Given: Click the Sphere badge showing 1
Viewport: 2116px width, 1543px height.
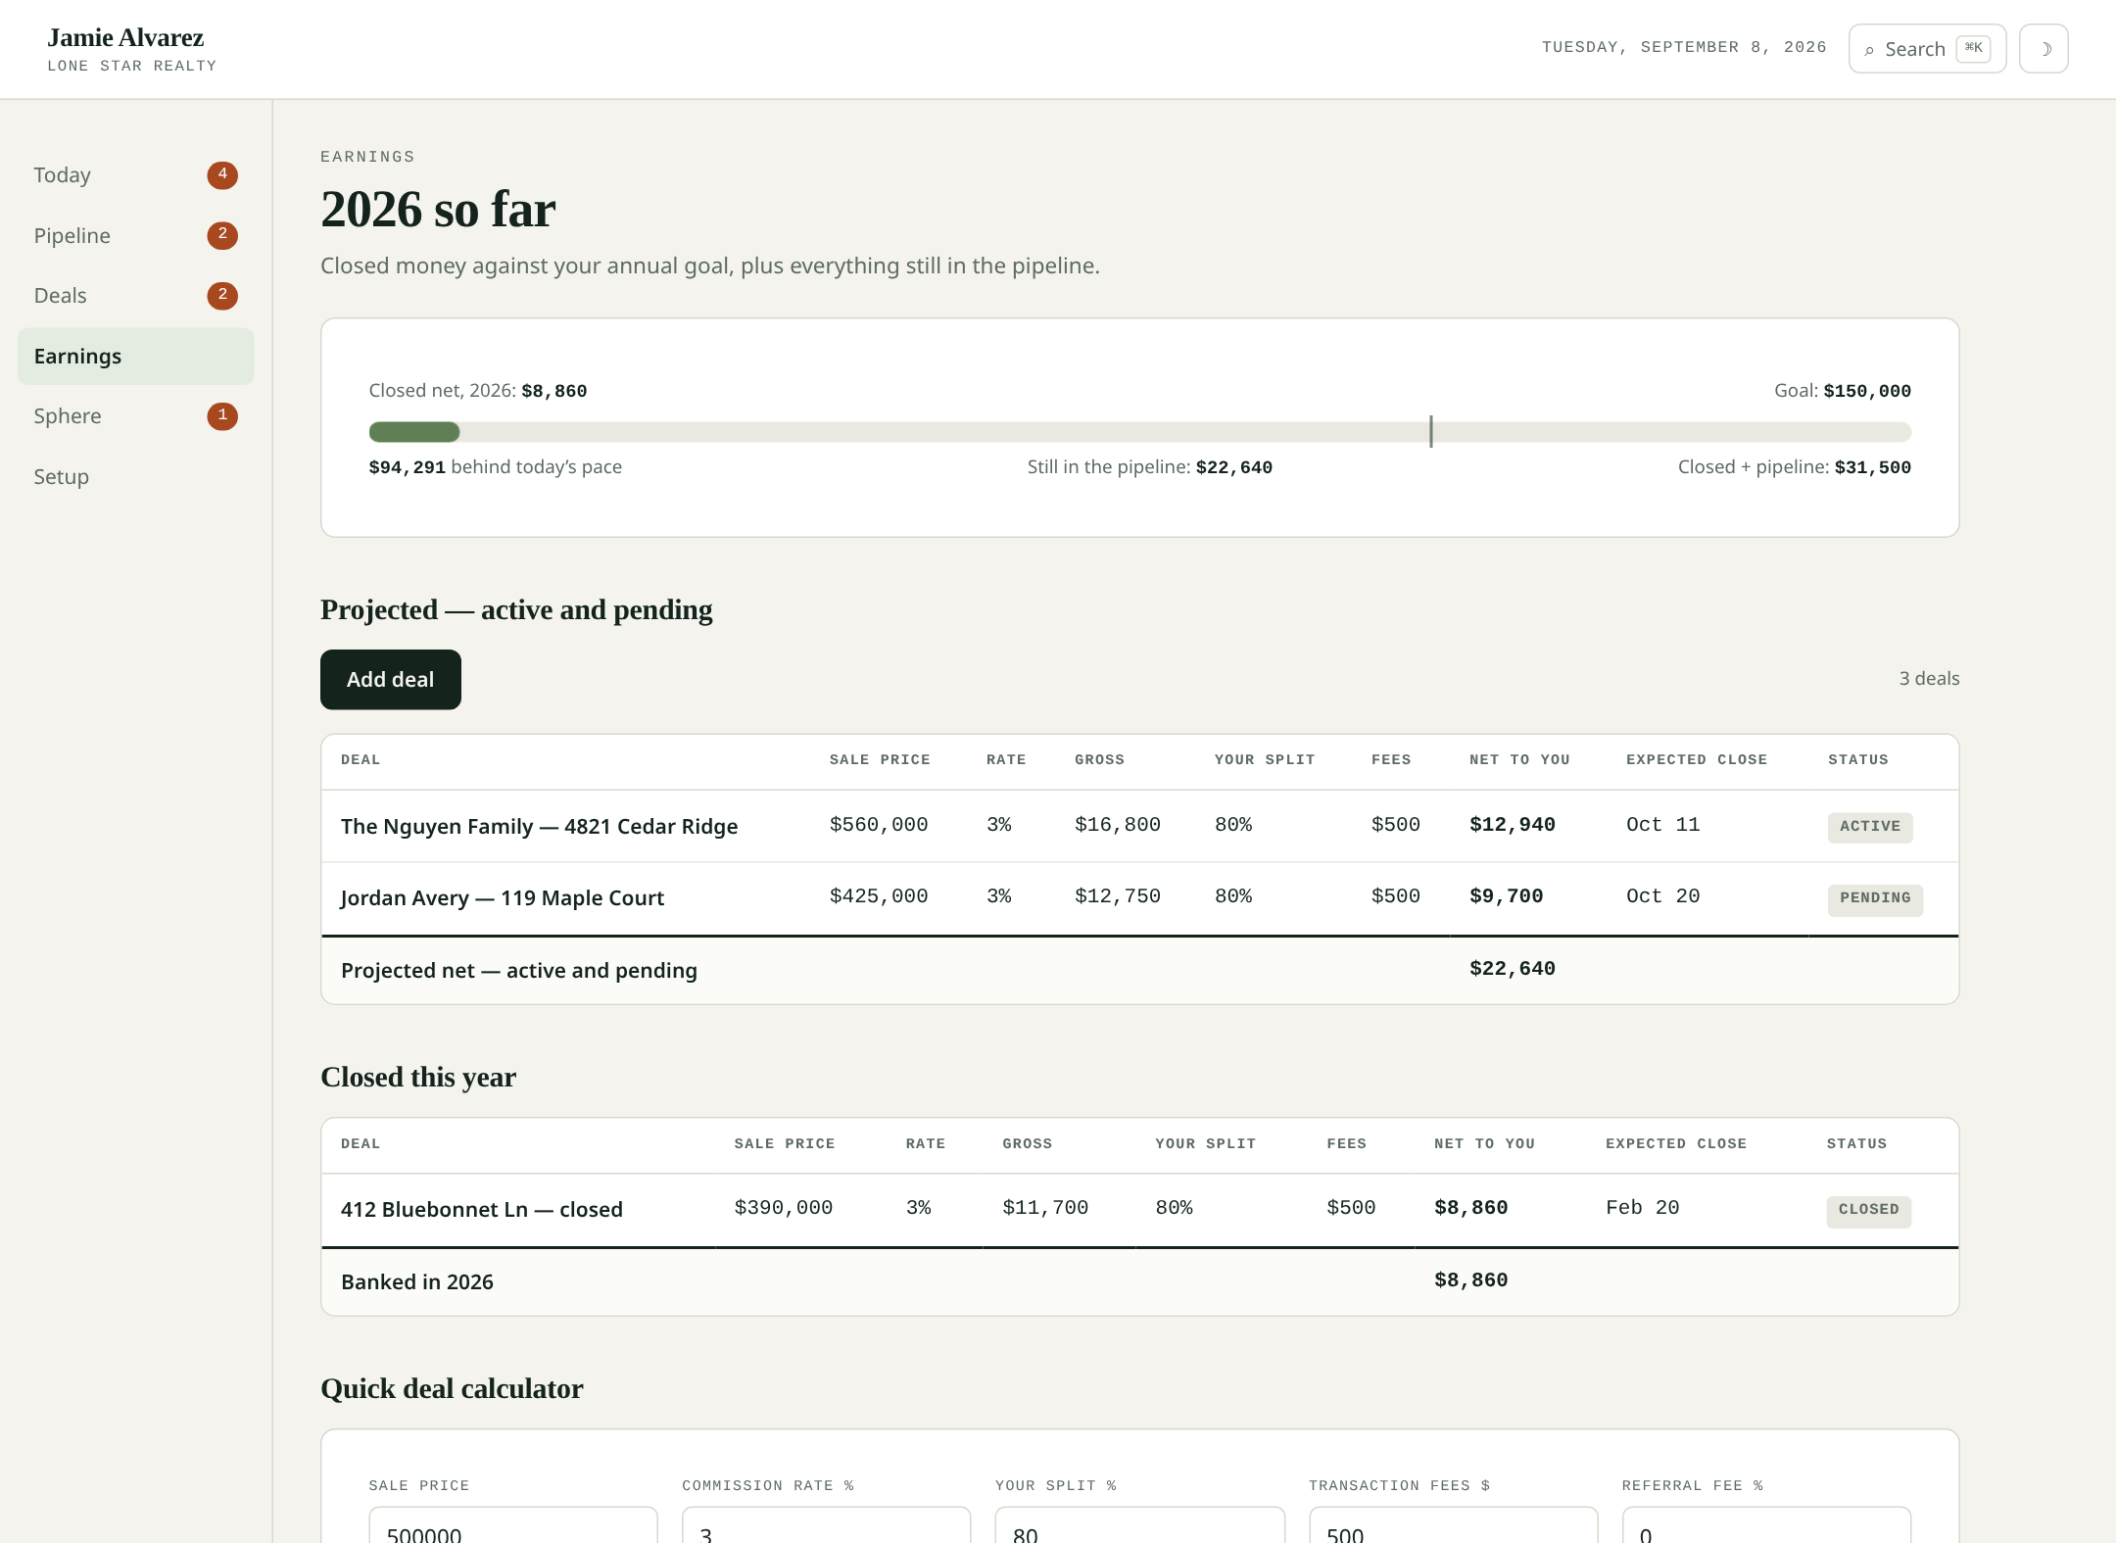Looking at the screenshot, I should (222, 416).
